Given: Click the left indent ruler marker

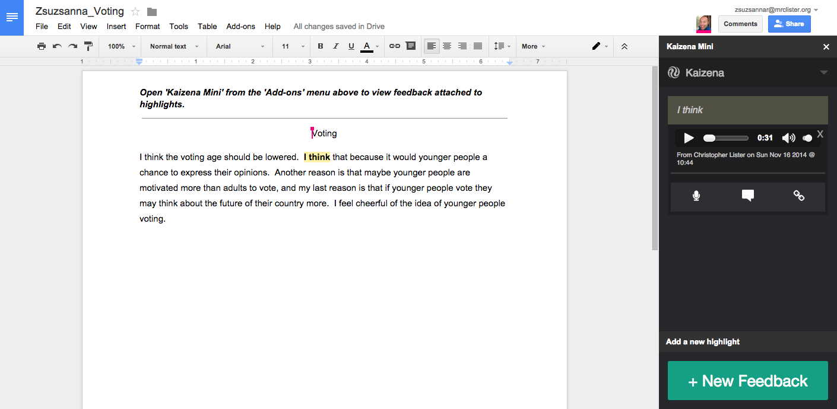Looking at the screenshot, I should point(139,61).
